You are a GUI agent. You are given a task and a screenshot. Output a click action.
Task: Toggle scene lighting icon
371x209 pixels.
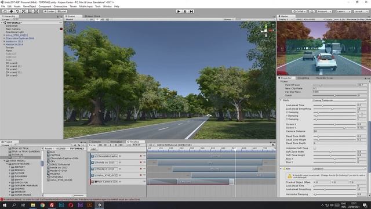pos(97,19)
